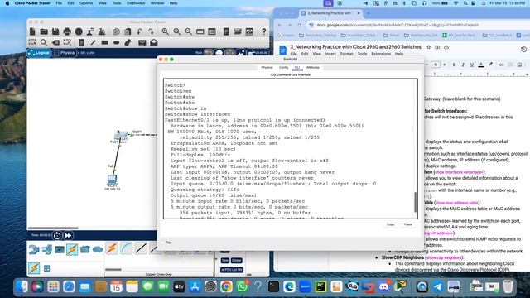Click Power Cycle Devices reset button
530x298 pixels.
(x=57, y=235)
